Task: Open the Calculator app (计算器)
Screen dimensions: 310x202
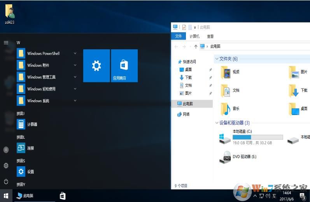Action: pyautogui.click(x=27, y=124)
